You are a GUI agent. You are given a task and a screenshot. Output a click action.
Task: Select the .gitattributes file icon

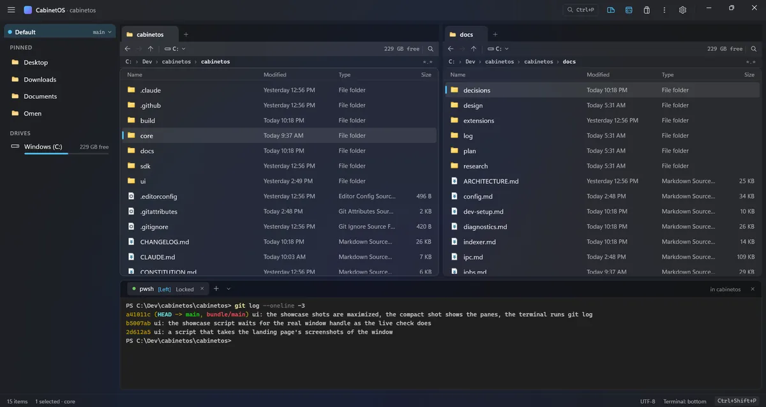(x=131, y=211)
